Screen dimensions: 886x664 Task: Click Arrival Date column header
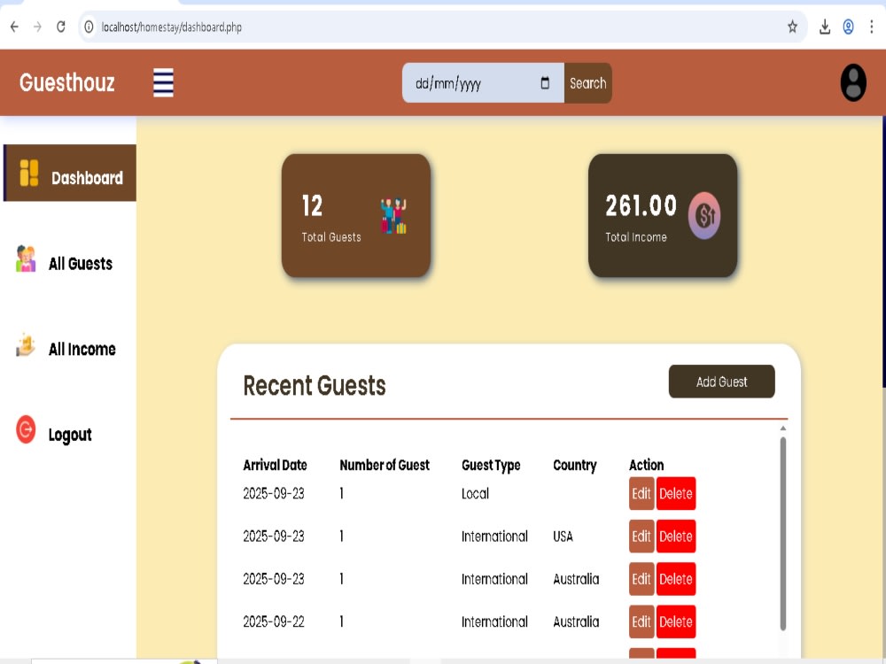[276, 466]
